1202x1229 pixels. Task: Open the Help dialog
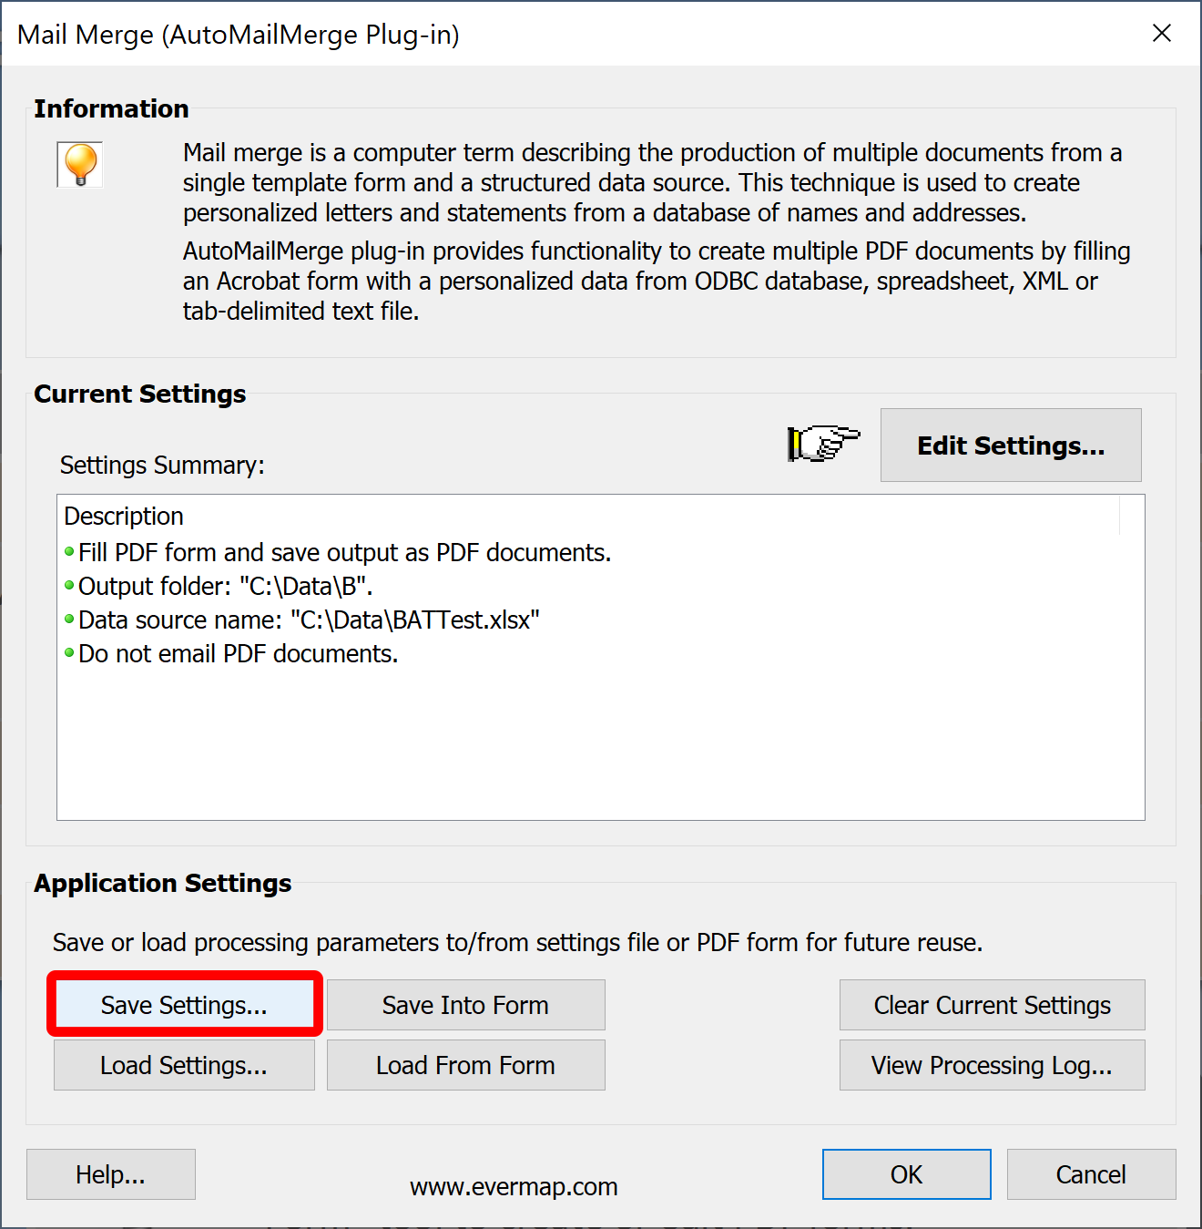pyautogui.click(x=110, y=1174)
